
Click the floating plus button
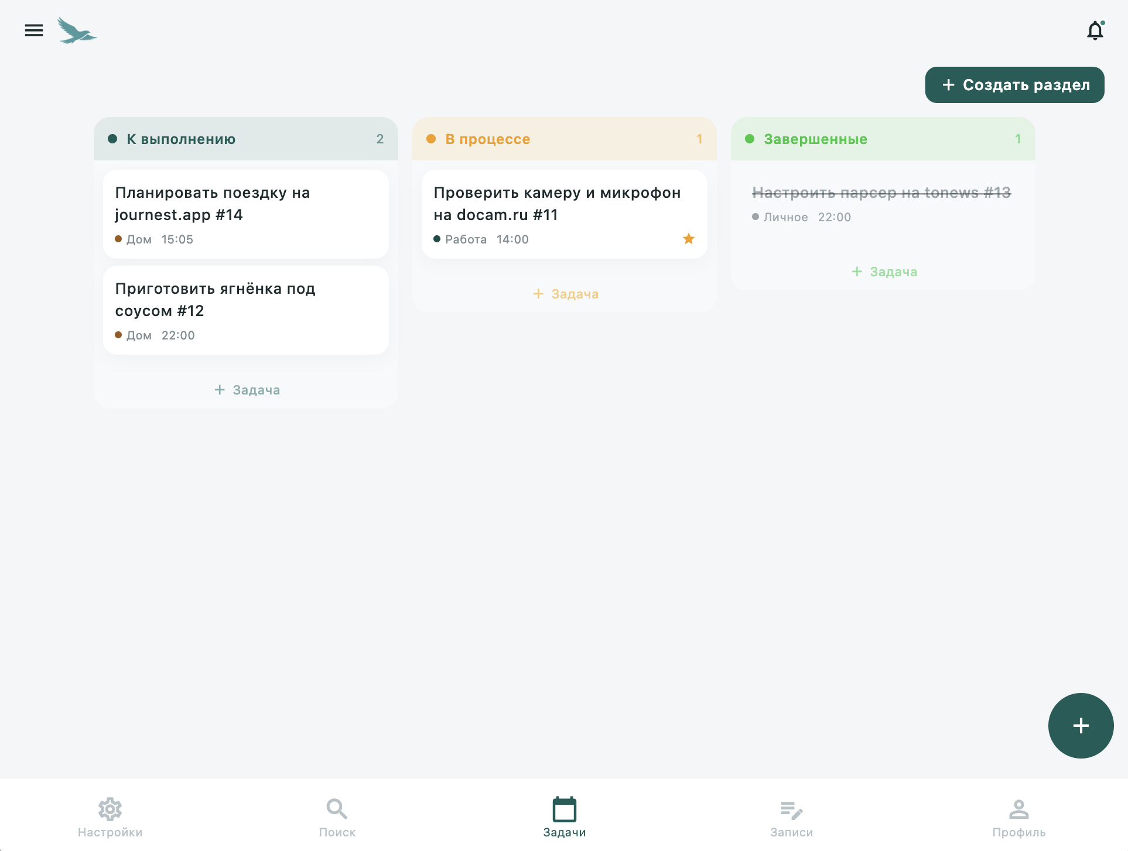[1081, 725]
